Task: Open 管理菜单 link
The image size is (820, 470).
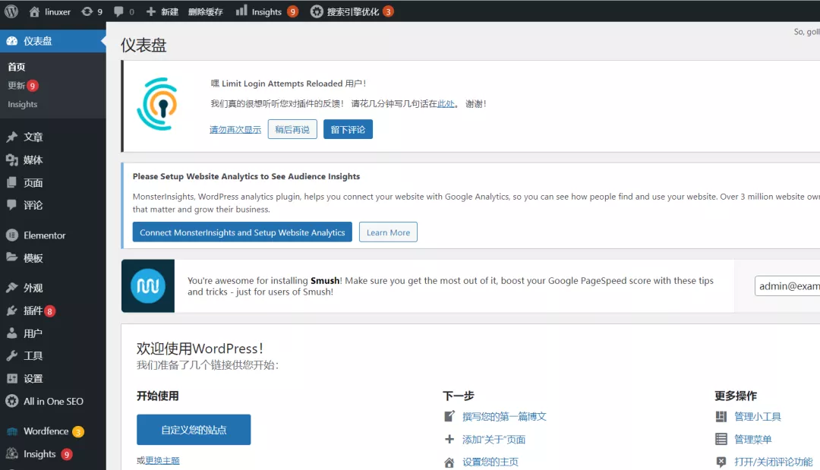Action: 752,439
